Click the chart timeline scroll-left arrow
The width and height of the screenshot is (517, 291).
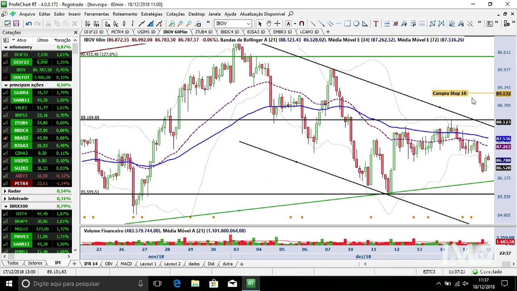[365, 264]
